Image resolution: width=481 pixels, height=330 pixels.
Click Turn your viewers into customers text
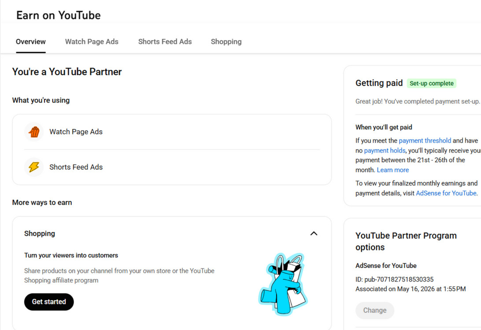[71, 255]
